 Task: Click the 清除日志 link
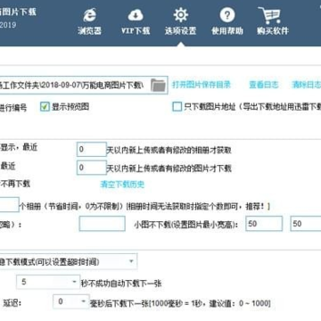[x=306, y=85]
